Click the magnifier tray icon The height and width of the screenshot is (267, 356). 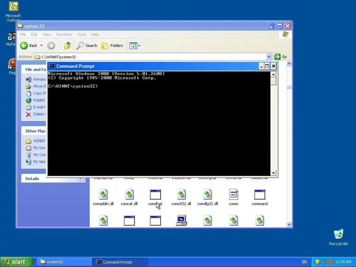[330, 262]
